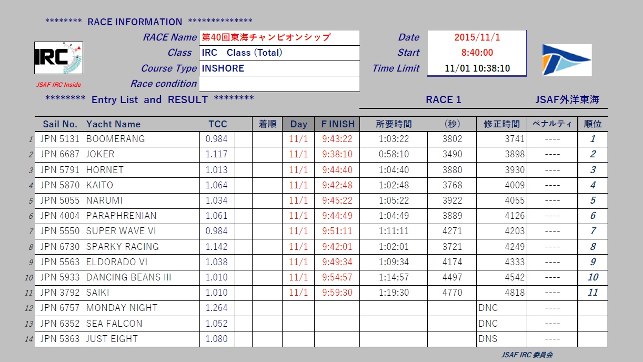Image resolution: width=643 pixels, height=362 pixels.
Task: Select yacht name 'ELDORADO VI'
Action: 117,262
